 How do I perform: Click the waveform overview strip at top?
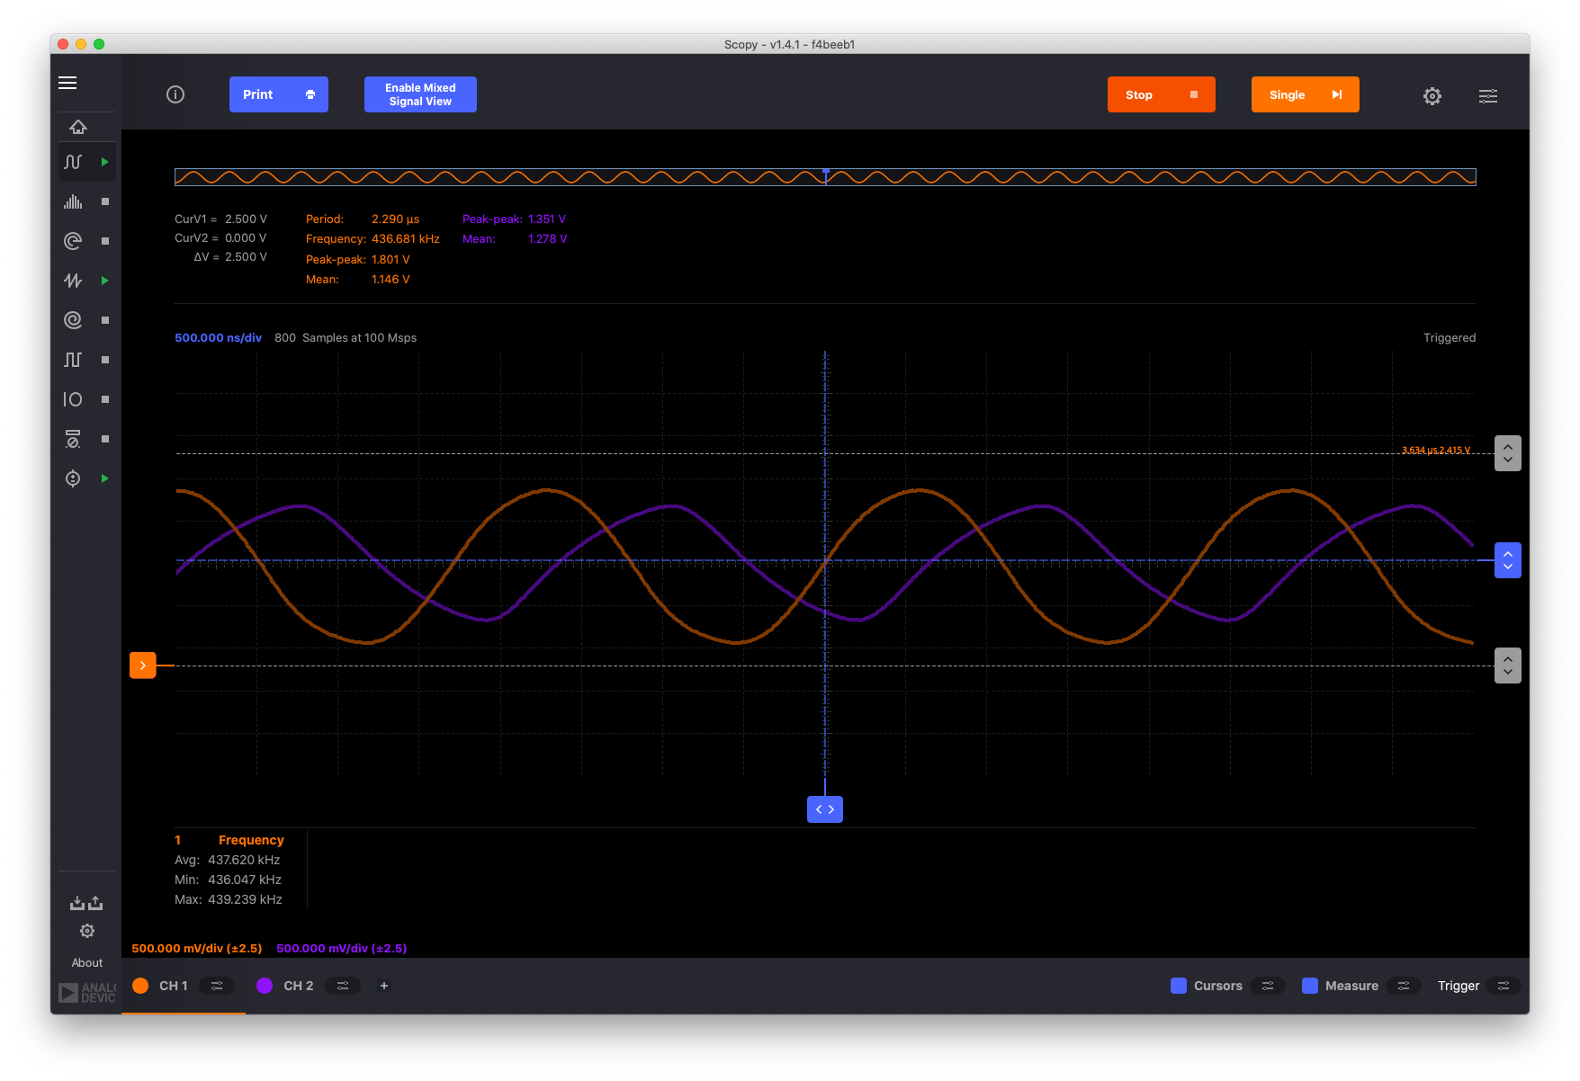coord(825,177)
